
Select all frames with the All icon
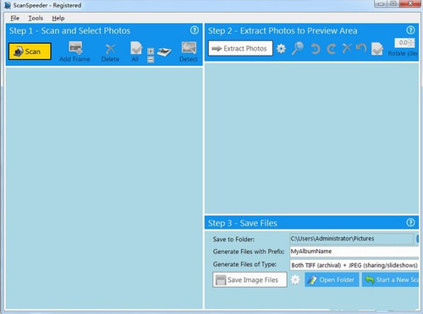pyautogui.click(x=135, y=51)
